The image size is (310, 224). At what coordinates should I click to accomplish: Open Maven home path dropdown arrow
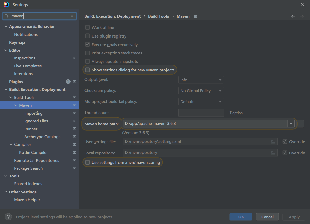[x=291, y=124]
